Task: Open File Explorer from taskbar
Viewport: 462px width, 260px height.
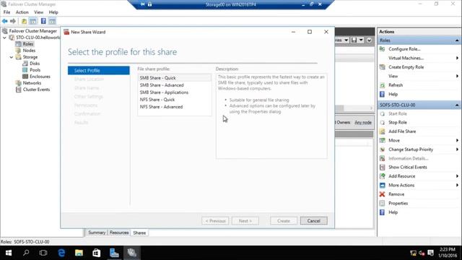Action: coord(79,253)
